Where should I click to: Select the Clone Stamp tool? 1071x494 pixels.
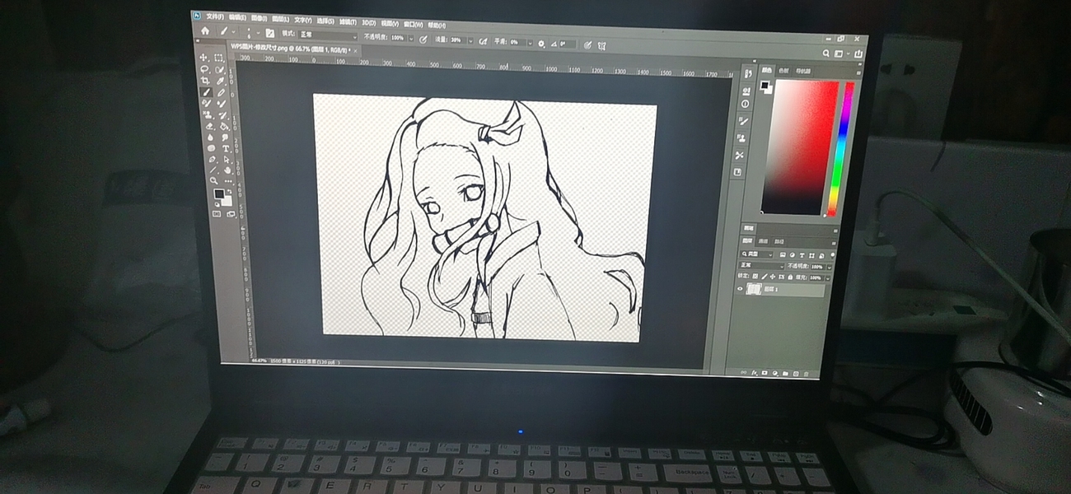(x=207, y=114)
